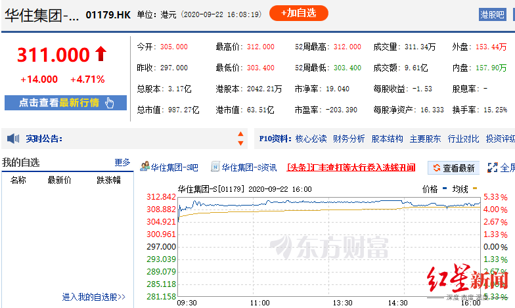Click the fullscreen expand icon
This screenshot has height=308, width=515.
pos(493,167)
